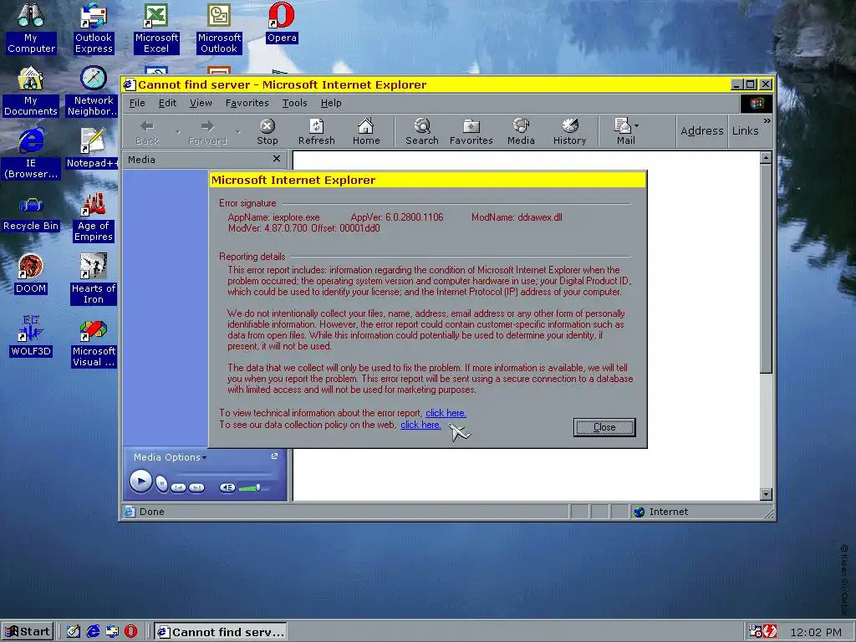This screenshot has width=856, height=642.
Task: Undock the media player pane
Action: [274, 456]
